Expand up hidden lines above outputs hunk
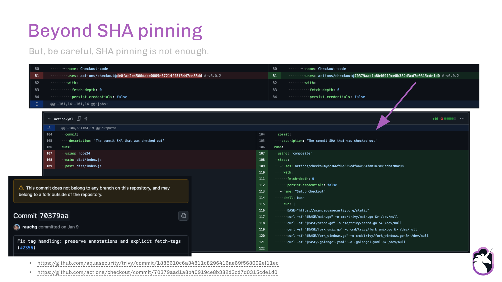Image resolution: width=502 pixels, height=282 pixels. 49,128
